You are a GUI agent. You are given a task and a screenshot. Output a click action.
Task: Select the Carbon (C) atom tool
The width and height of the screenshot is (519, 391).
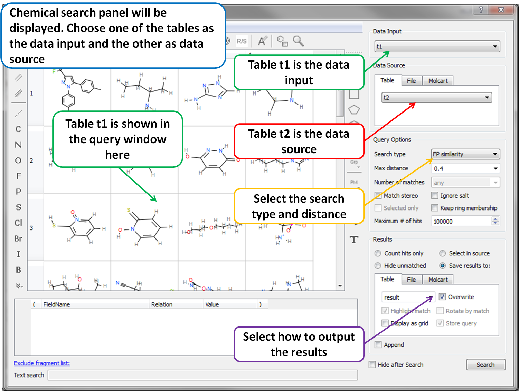18,129
